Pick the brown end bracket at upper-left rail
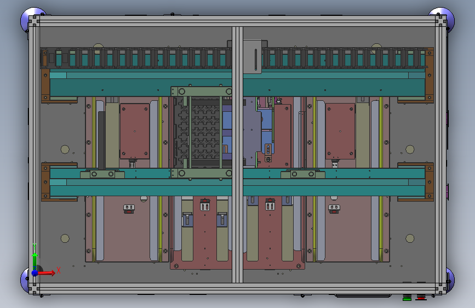Viewport: 475px width, 308px height. (x=45, y=85)
